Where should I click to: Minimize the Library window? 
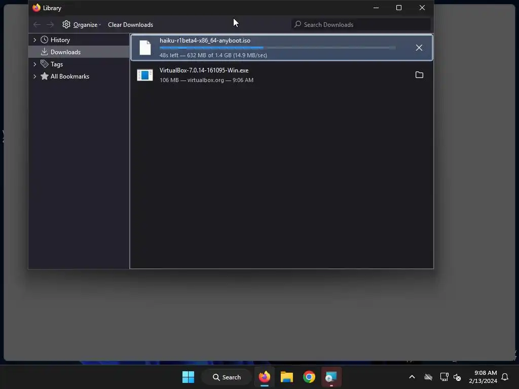tap(376, 8)
